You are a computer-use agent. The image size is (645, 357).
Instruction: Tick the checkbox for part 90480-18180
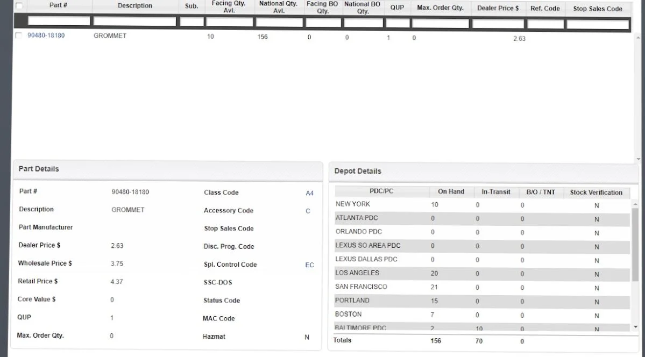point(18,35)
